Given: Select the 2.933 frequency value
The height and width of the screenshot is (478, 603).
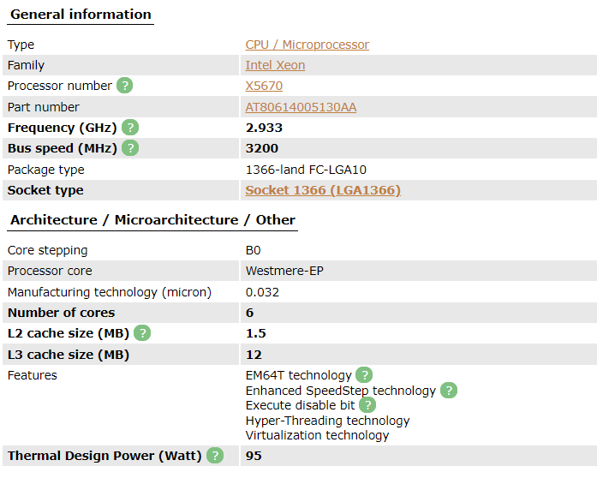Looking at the screenshot, I should 264,128.
